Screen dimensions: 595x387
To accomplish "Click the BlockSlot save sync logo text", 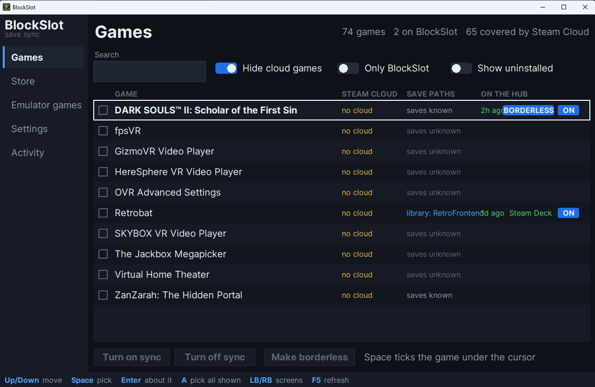I will click(34, 28).
